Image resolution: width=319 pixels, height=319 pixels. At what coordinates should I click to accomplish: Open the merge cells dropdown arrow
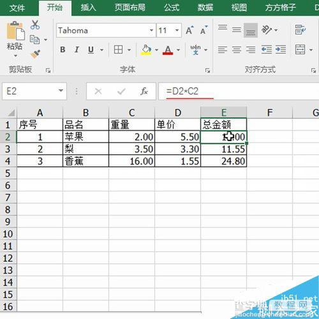[311, 50]
